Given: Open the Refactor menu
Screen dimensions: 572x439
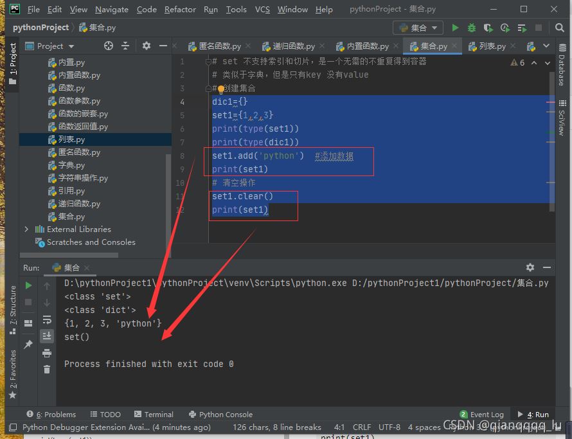Looking at the screenshot, I should click(180, 10).
